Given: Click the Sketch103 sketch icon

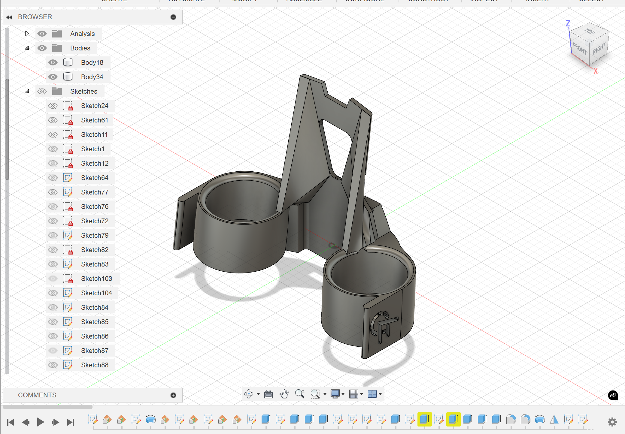Looking at the screenshot, I should click(x=68, y=279).
